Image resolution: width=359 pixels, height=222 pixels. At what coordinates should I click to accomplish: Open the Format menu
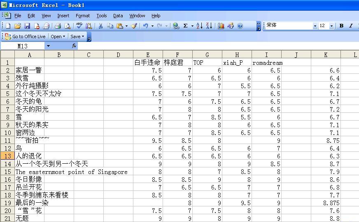[83, 16]
